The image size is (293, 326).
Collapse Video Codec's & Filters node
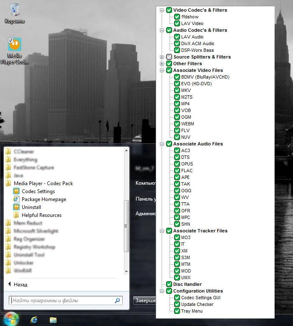pos(162,10)
